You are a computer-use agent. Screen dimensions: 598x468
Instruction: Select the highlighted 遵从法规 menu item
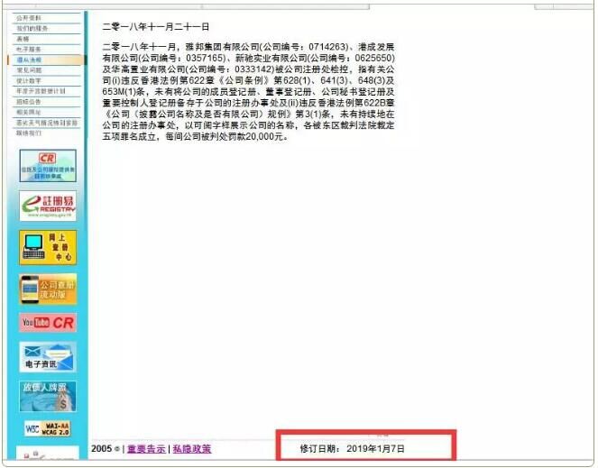tap(46, 60)
